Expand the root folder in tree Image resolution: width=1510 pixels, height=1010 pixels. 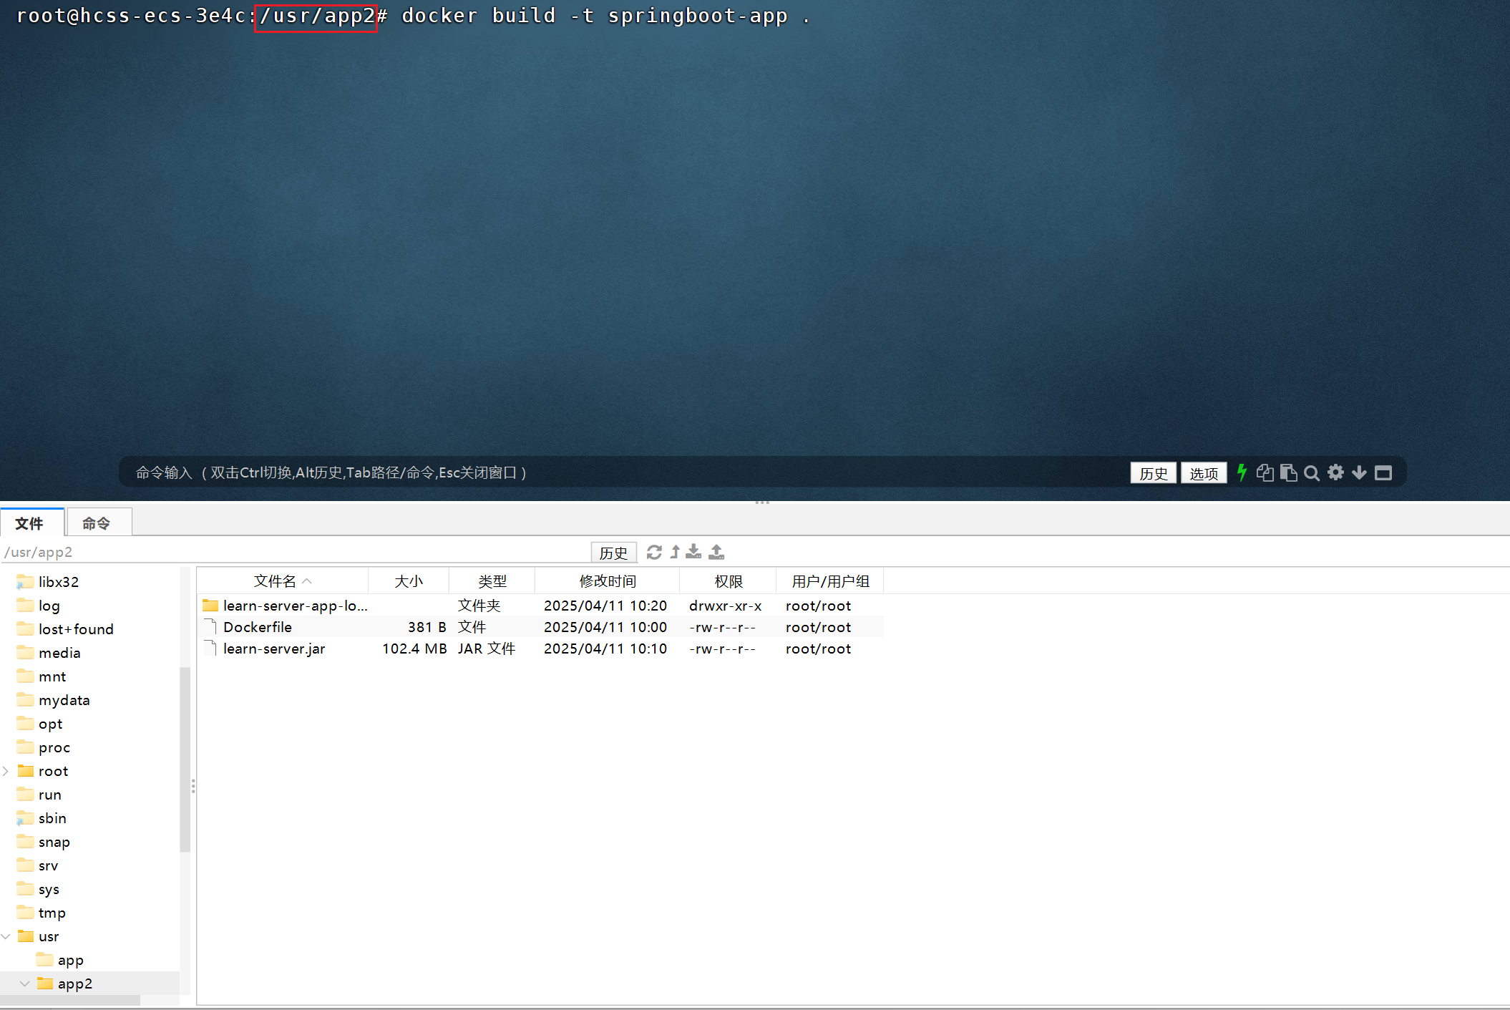pos(6,771)
